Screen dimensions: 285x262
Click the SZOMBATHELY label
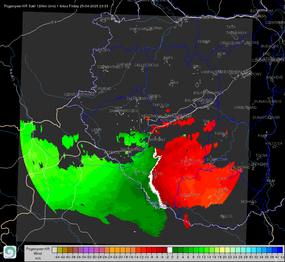pyautogui.click(x=110, y=67)
